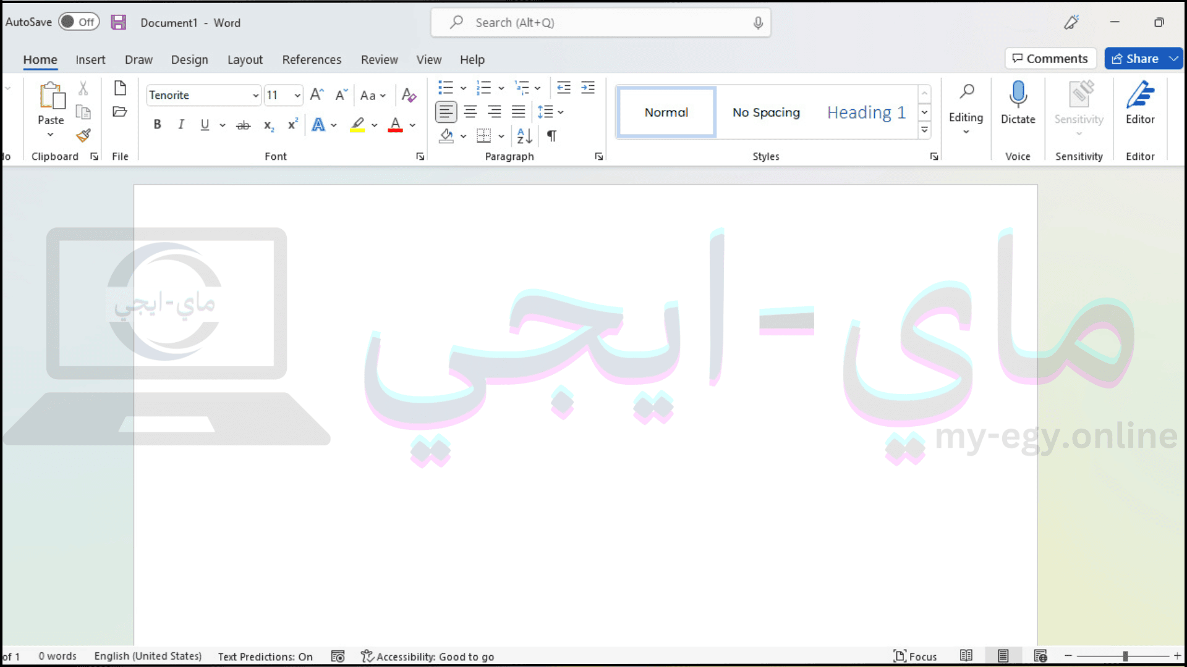The height and width of the screenshot is (667, 1187).
Task: Click Increase Indent icon
Action: [588, 88]
